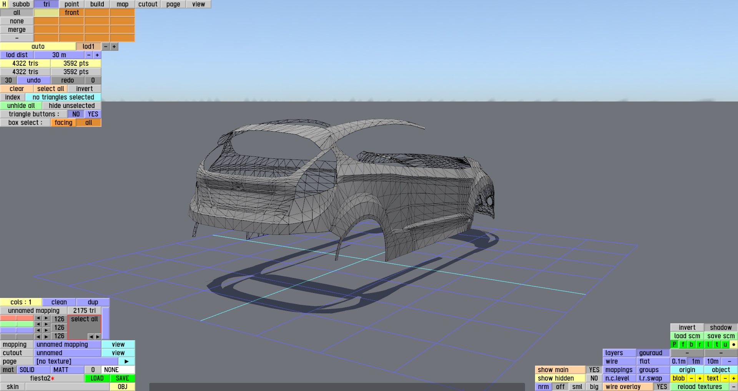The width and height of the screenshot is (738, 391).
Task: Increase LOD level with plus beside lod1
Action: point(114,47)
